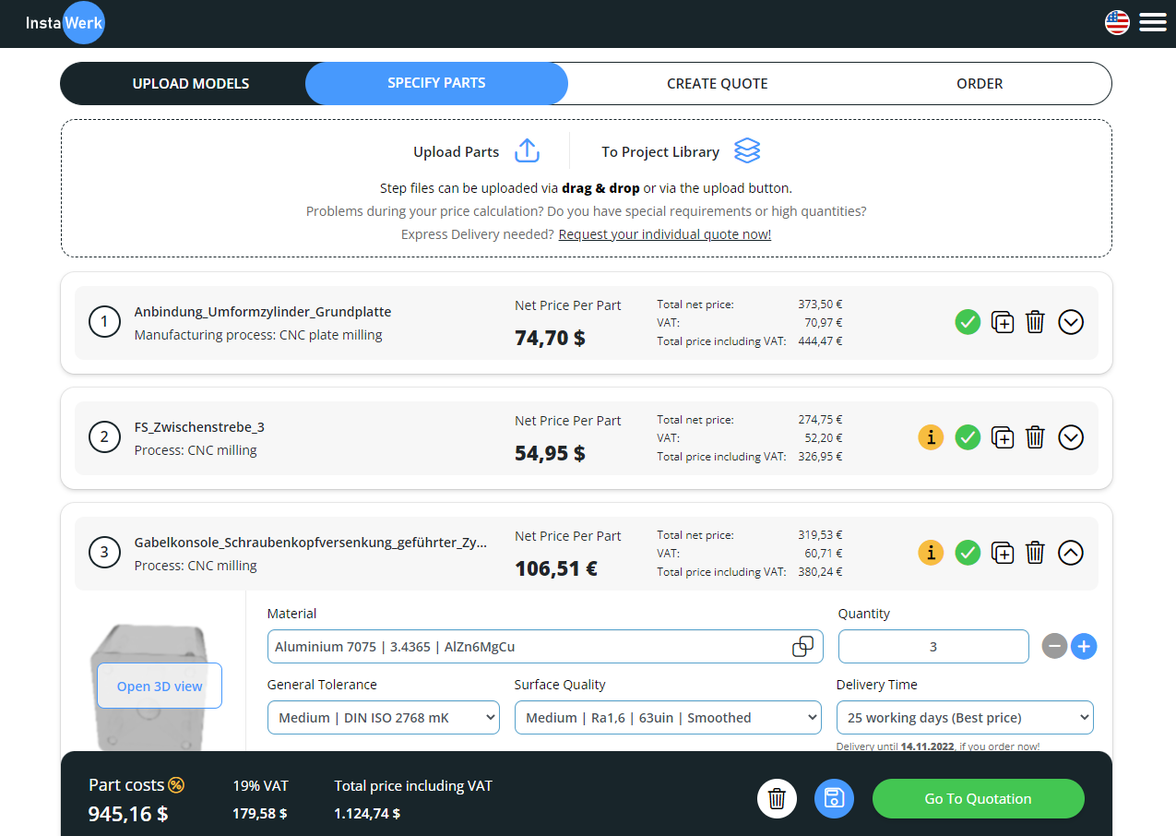
Task: Open the Delivery Time dropdown
Action: (x=964, y=718)
